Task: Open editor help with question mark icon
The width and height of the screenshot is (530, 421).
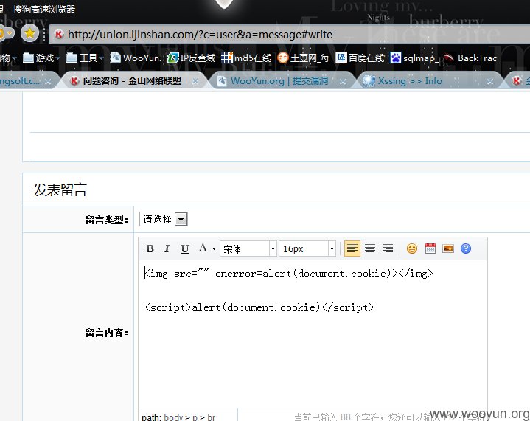Action: [466, 248]
